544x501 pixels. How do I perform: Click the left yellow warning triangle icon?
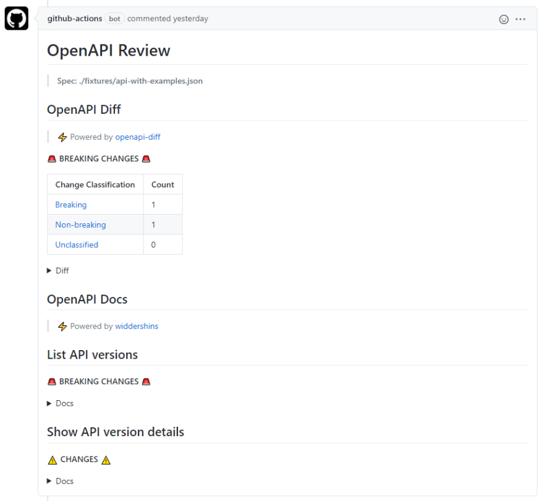53,460
